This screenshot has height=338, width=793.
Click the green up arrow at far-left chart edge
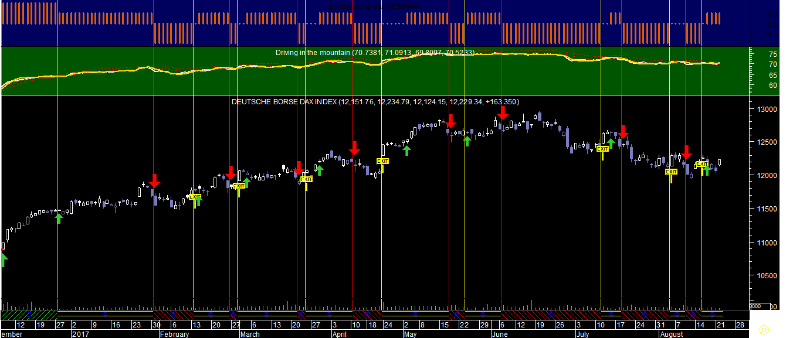pyautogui.click(x=4, y=260)
